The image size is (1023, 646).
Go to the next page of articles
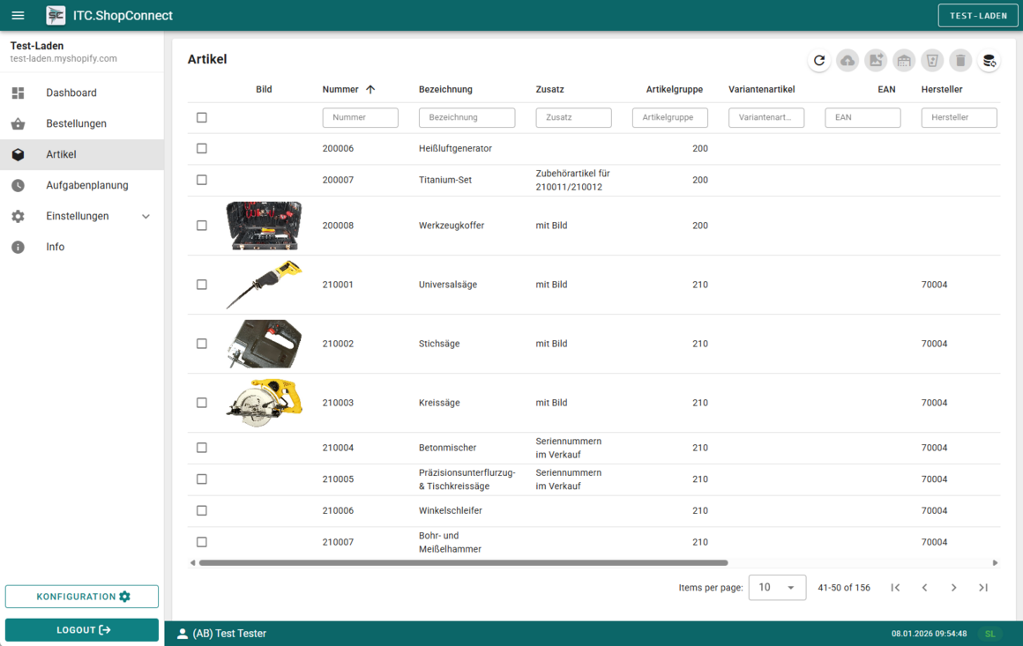953,588
